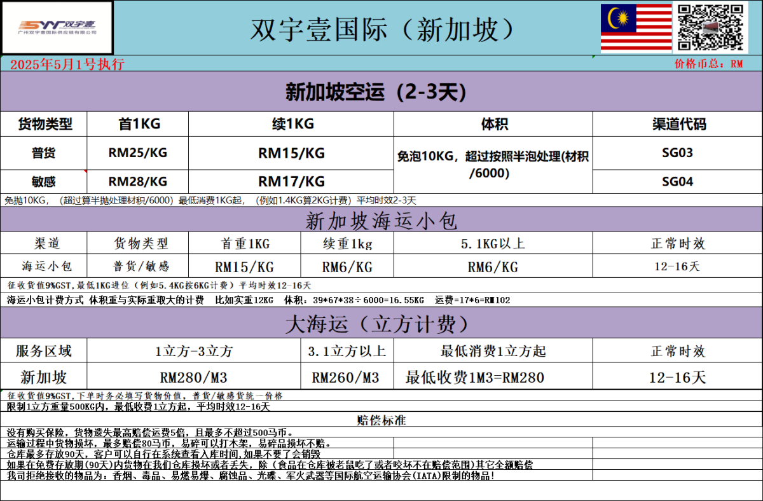
Task: Select the 最低消费1立方起 header cell
Action: [x=493, y=351]
